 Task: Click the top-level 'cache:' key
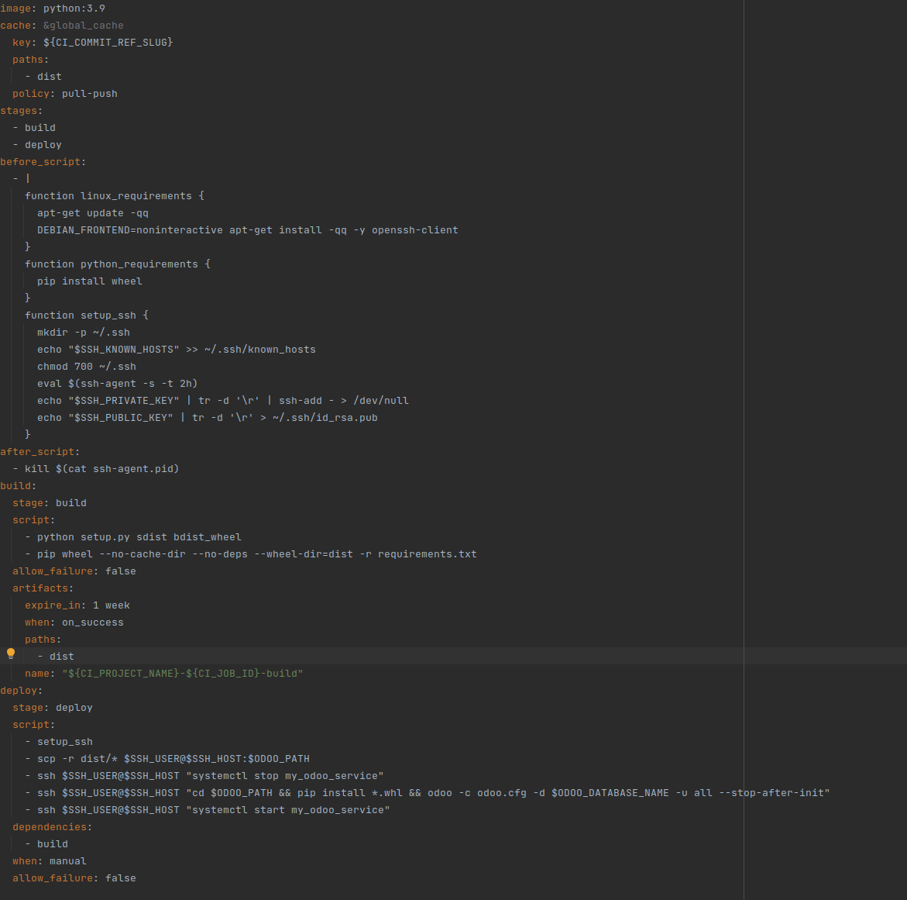pos(19,26)
